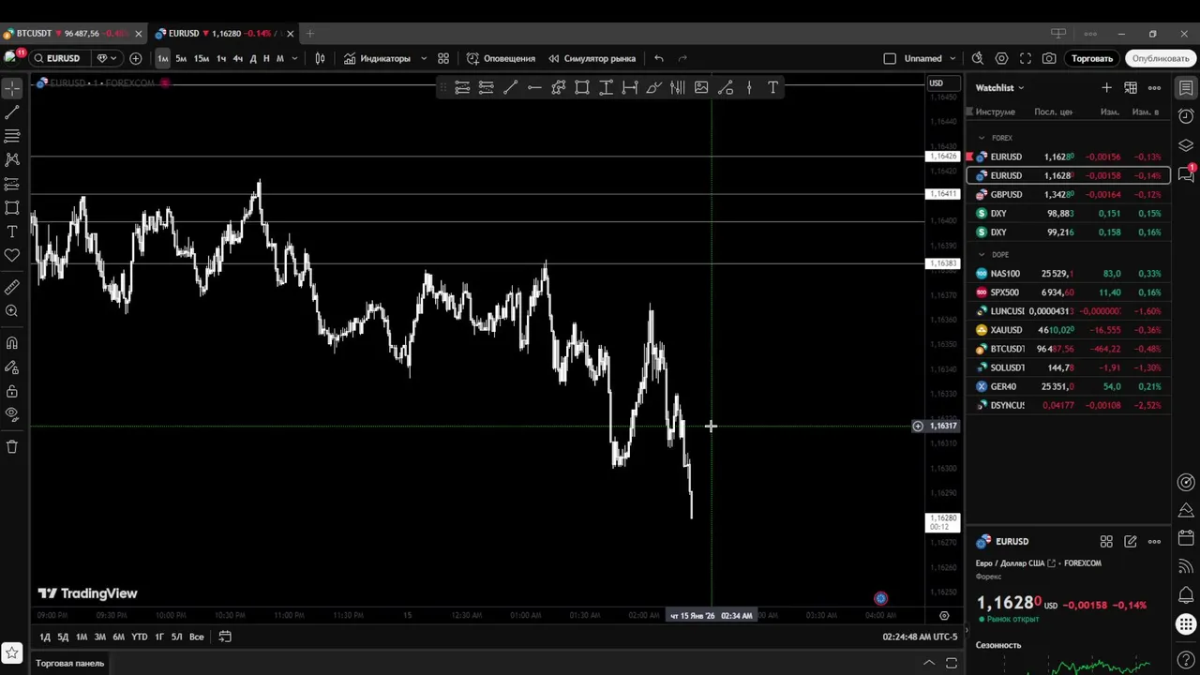
Task: Click the Trade button in top bar
Action: 1092,58
